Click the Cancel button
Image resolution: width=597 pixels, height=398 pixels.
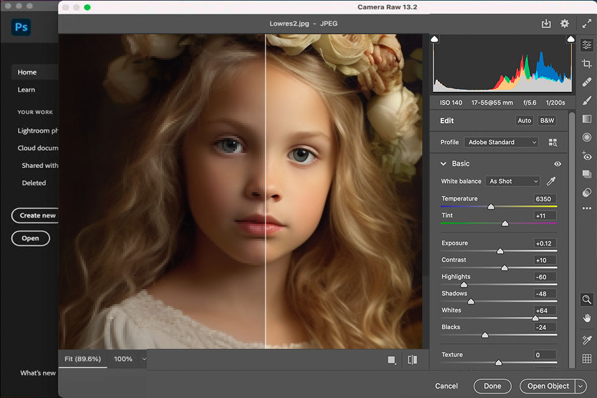447,386
